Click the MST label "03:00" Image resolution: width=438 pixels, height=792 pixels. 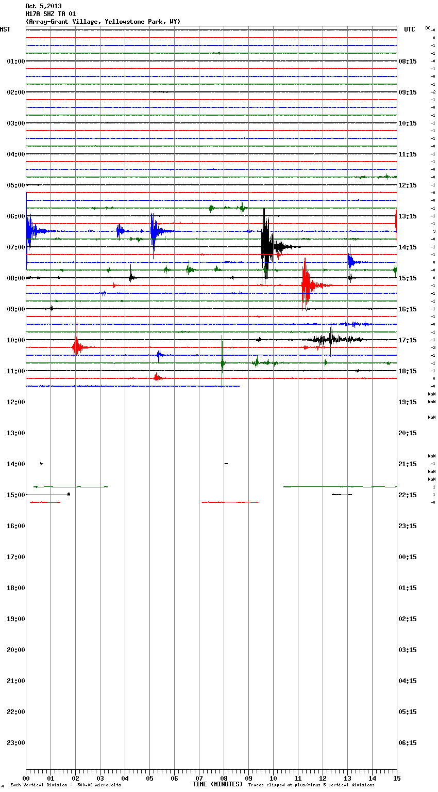[x=16, y=123]
